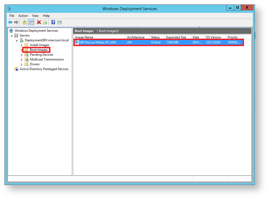Expand the Install Images node
Image resolution: width=268 pixels, height=198 pixels.
tap(22, 45)
